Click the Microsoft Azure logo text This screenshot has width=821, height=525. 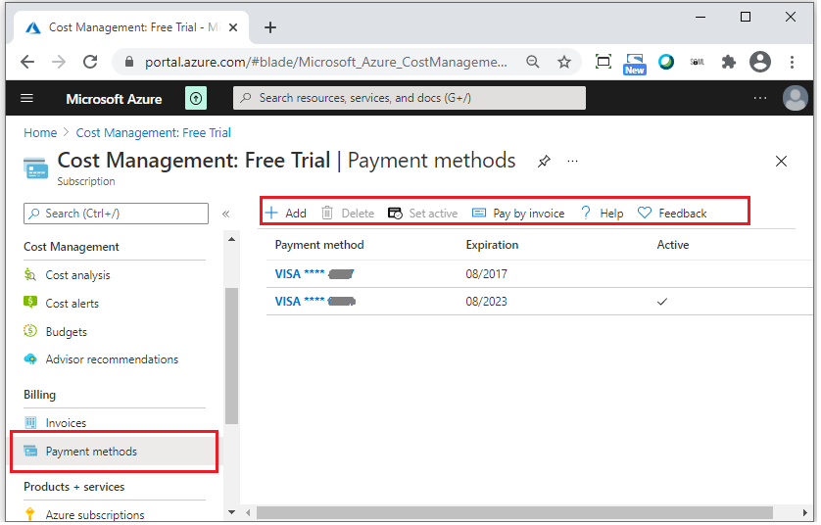(x=115, y=100)
